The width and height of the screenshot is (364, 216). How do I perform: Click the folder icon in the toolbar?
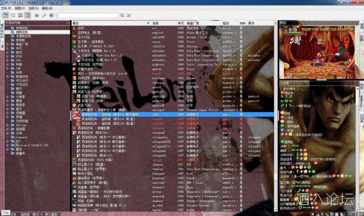[37, 15]
